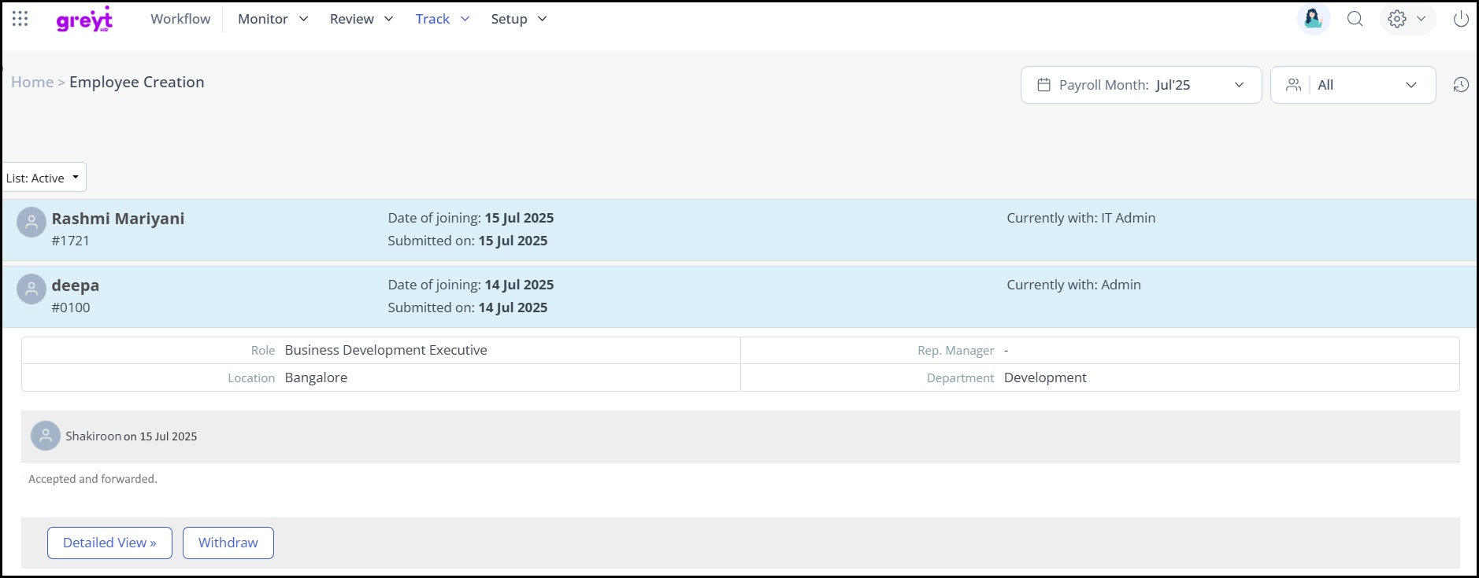Open the user profile avatar

[1313, 19]
